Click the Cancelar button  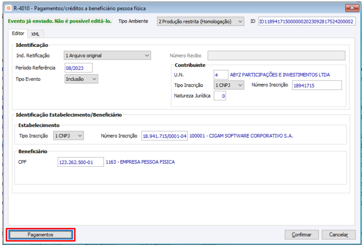pos(338,234)
